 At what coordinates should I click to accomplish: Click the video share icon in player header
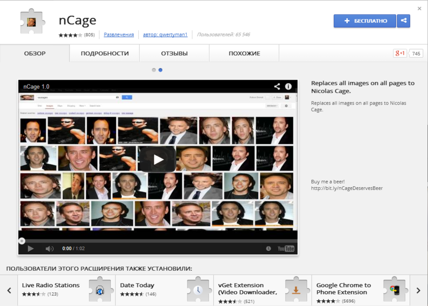tap(277, 87)
